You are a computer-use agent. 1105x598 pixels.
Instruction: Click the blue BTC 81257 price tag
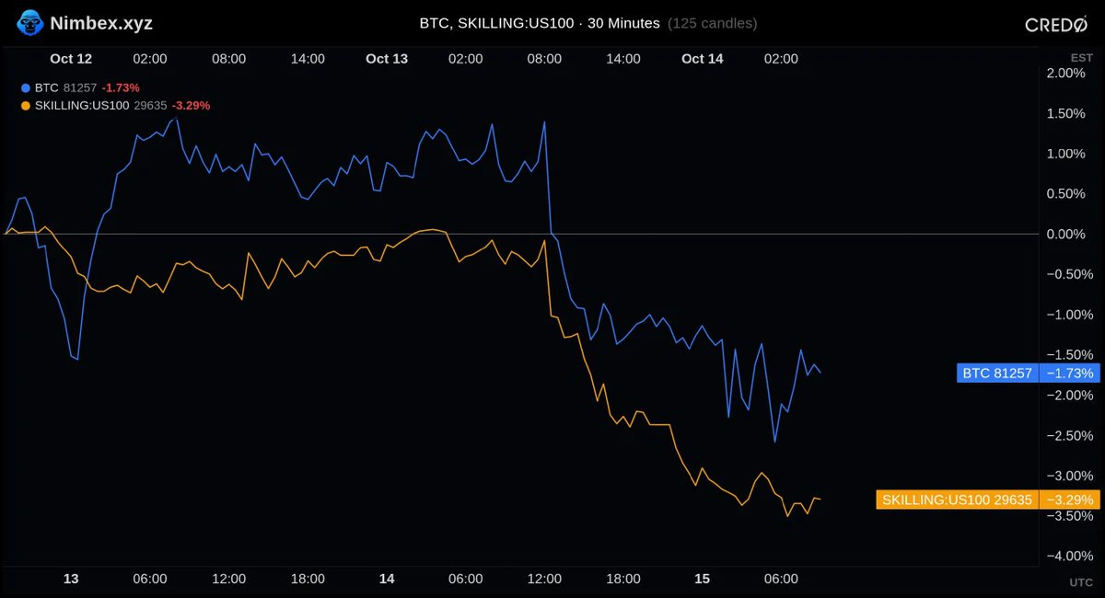997,374
